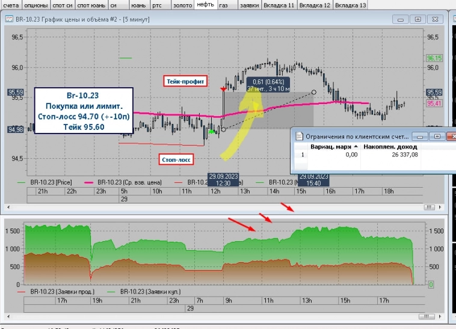Click the BR-10.23 (Заявки прод.) legend entry
Viewport: 456px width, 329px height.
56,292
